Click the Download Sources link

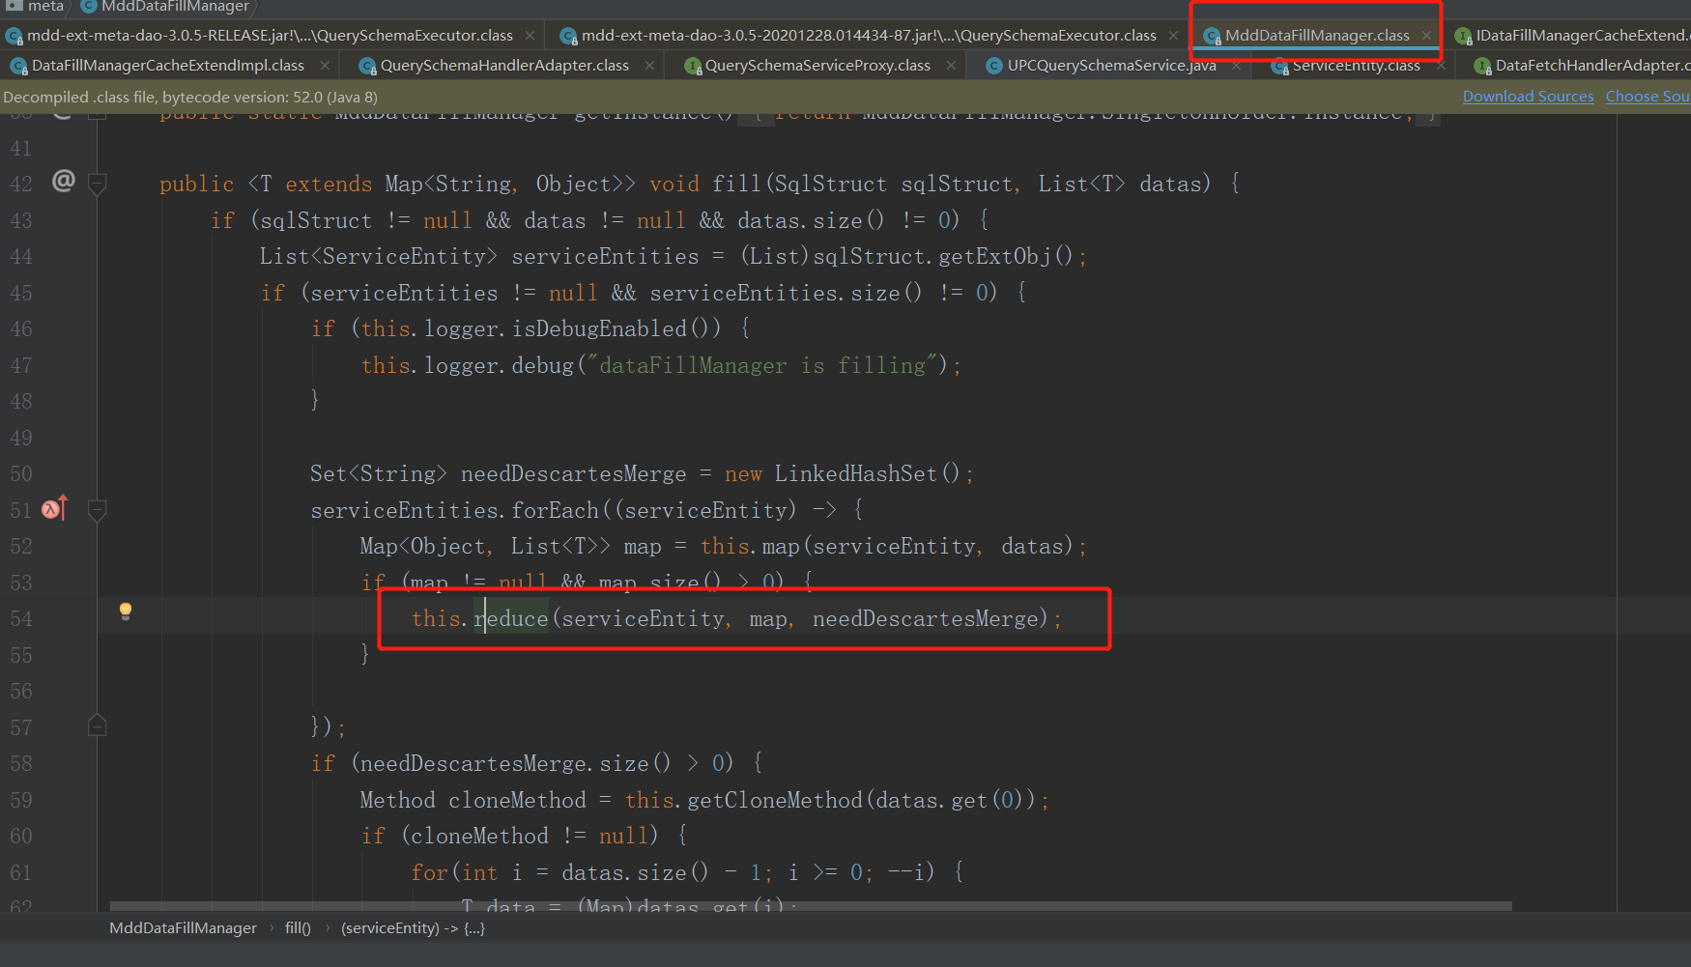tap(1528, 97)
